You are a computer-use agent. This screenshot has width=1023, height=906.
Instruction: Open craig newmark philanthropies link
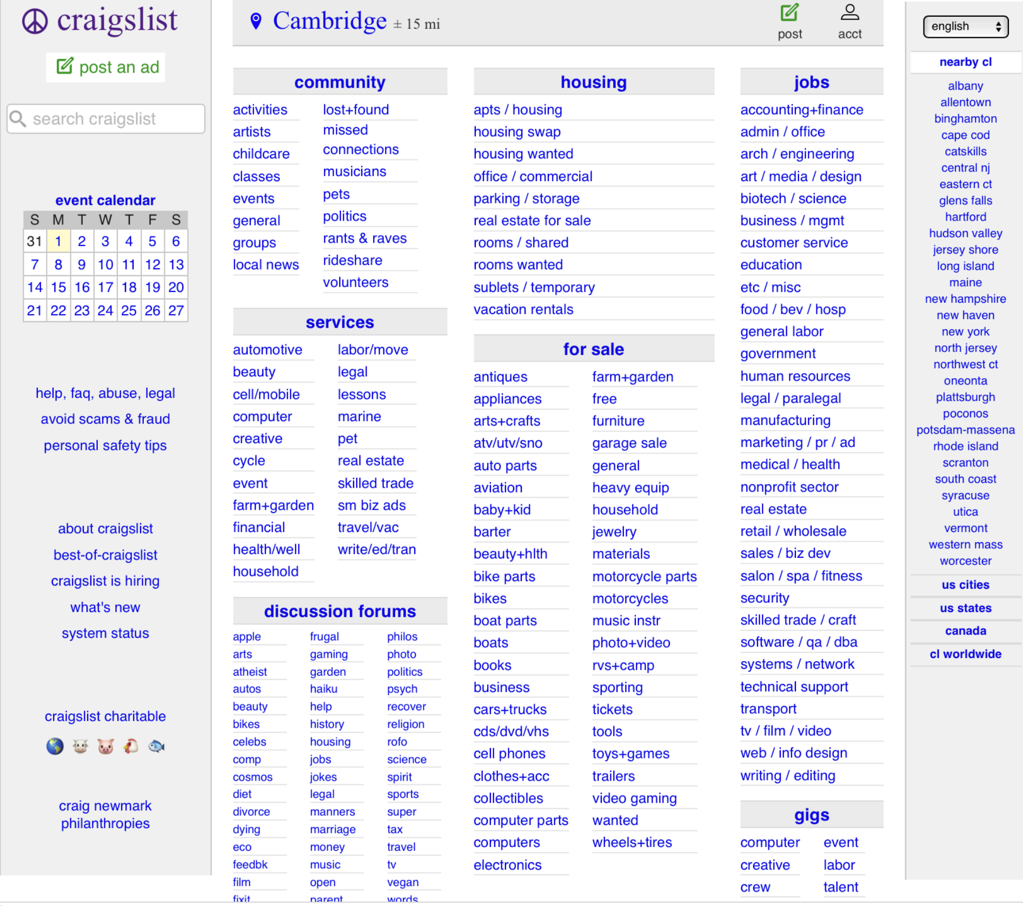tap(105, 815)
